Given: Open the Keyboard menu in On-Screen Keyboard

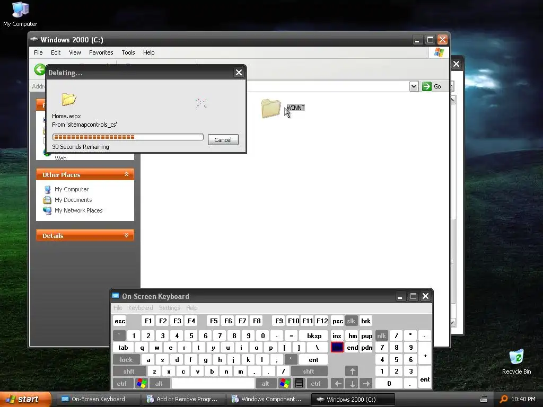Looking at the screenshot, I should click(x=140, y=308).
